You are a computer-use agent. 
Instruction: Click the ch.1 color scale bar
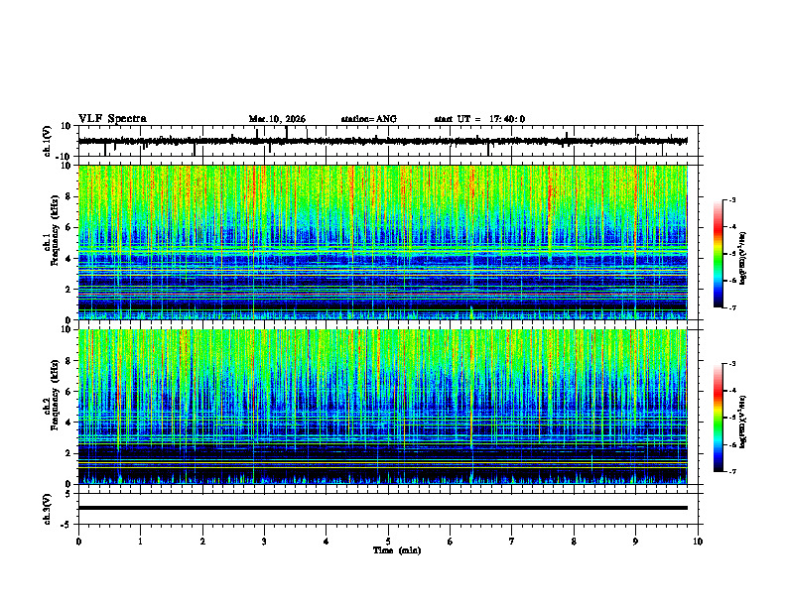(x=718, y=254)
